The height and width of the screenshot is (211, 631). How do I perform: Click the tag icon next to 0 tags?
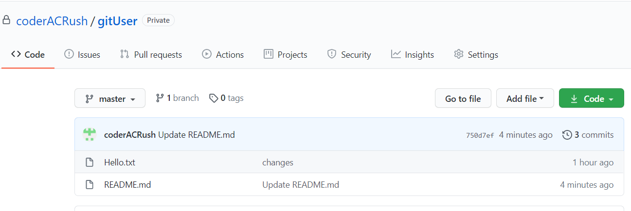[213, 98]
